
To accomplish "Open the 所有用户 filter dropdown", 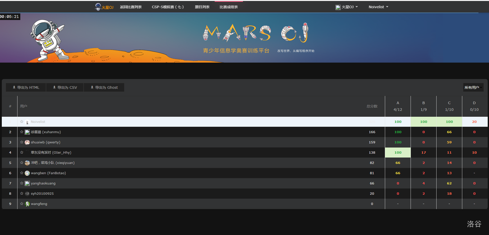I will click(x=473, y=87).
